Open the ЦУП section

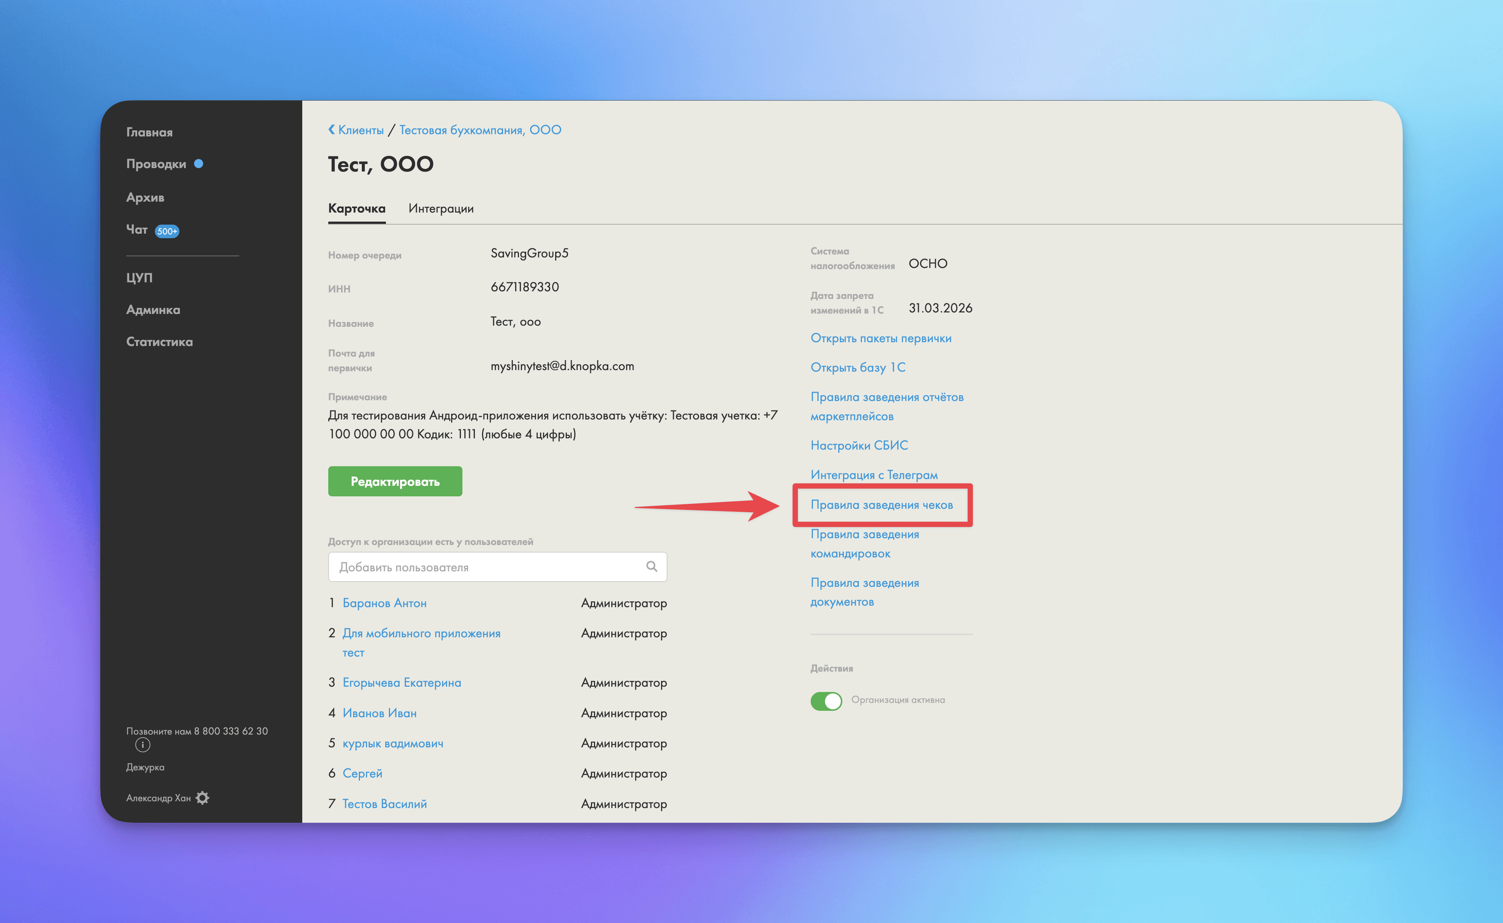click(x=139, y=278)
